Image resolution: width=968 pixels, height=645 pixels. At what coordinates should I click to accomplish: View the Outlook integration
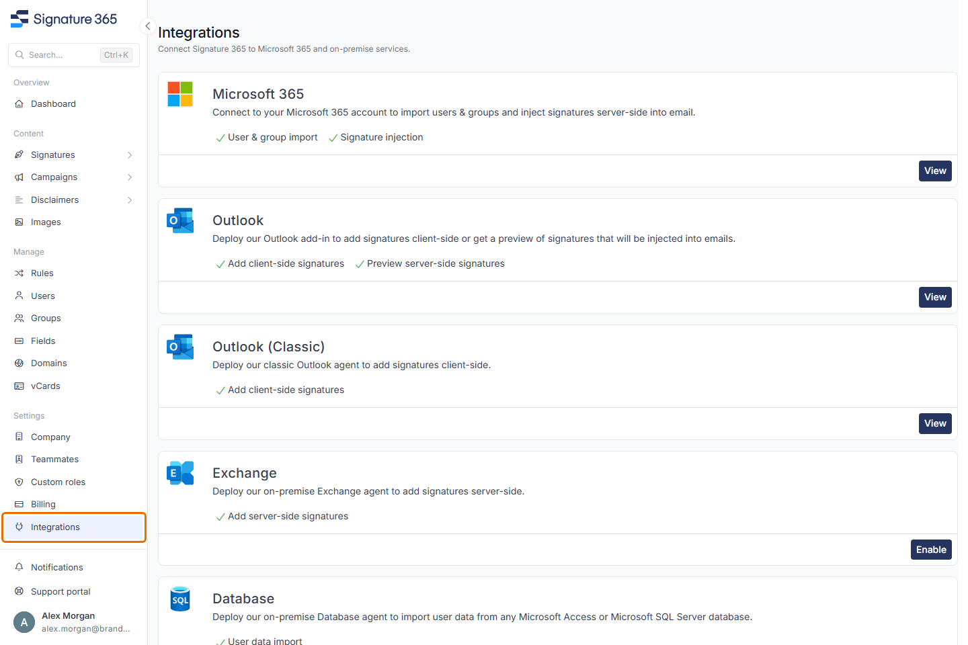tap(935, 297)
